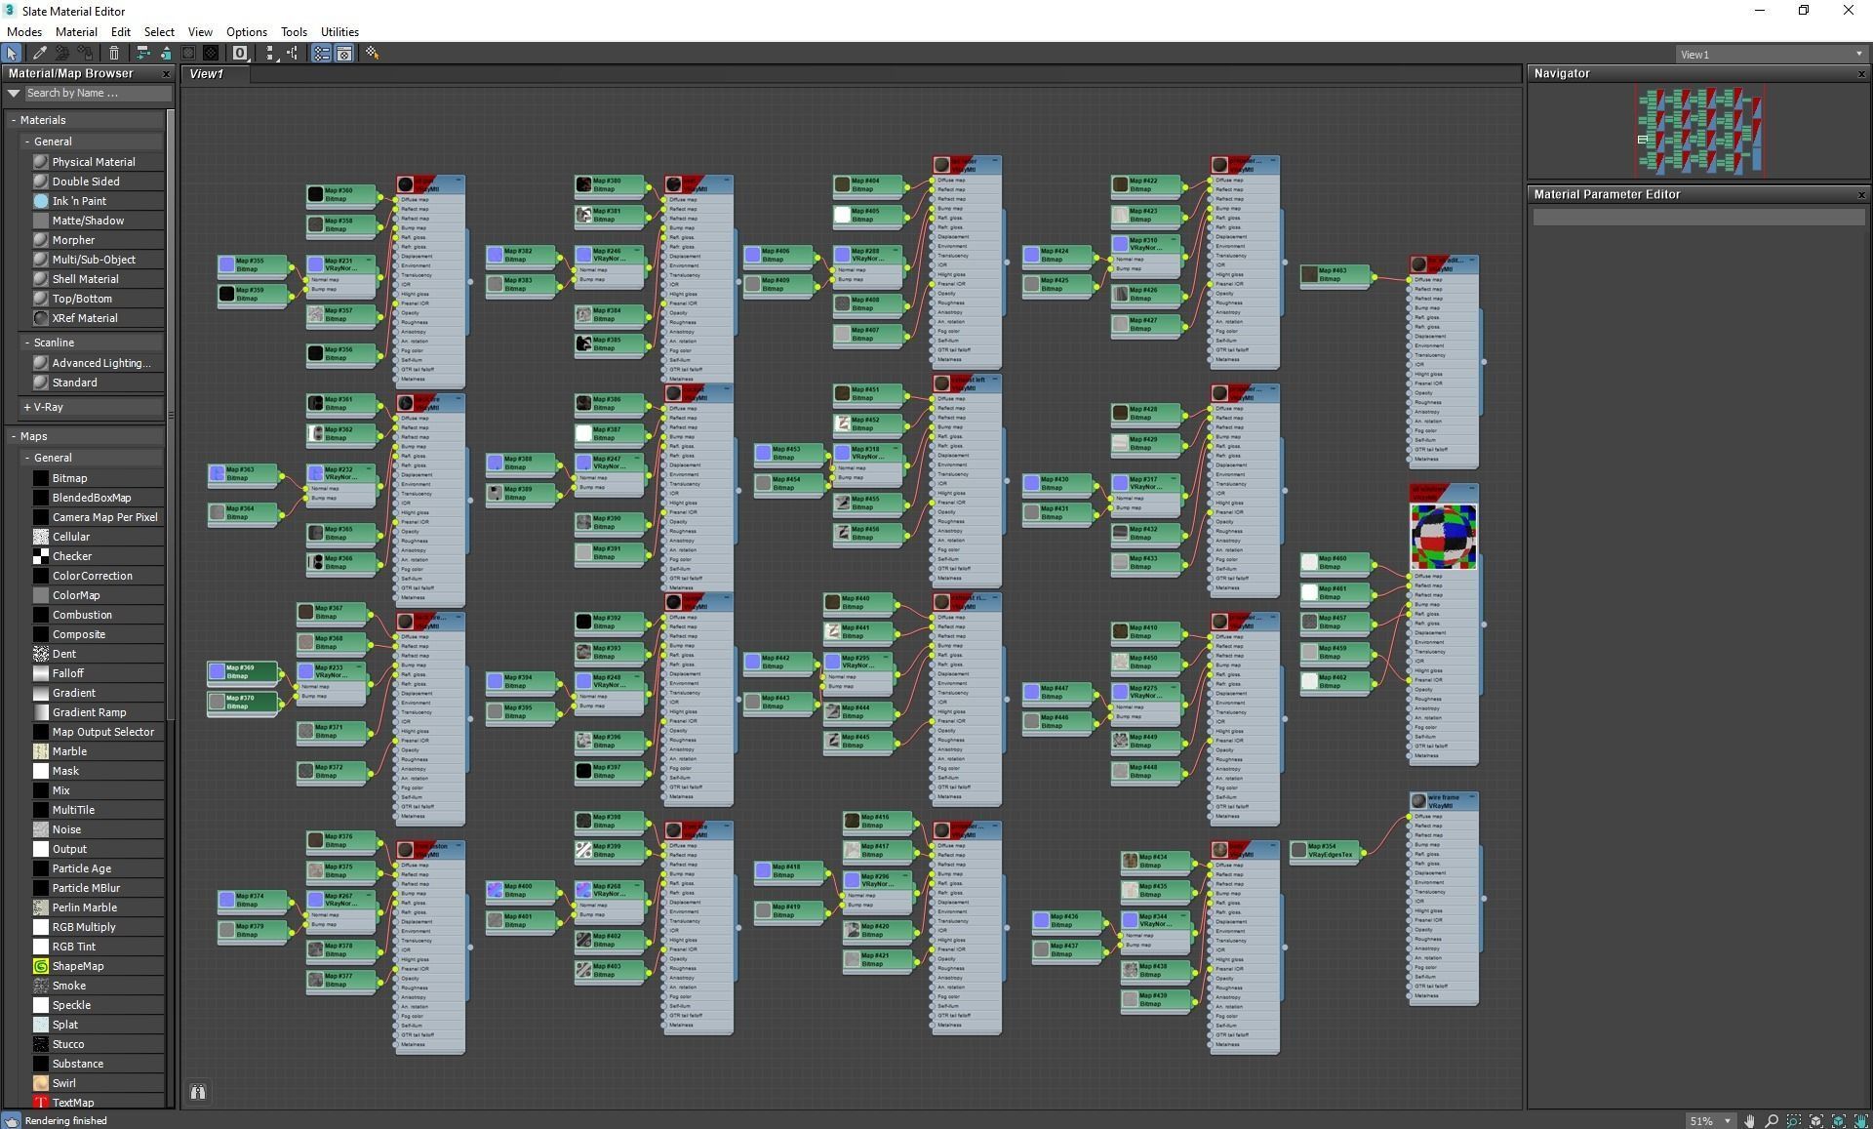Open the Utilities menu
Viewport: 1873px width, 1129px height.
tap(339, 32)
